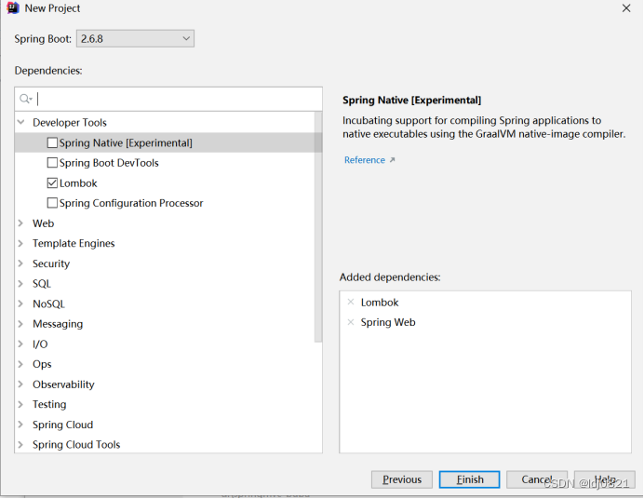Image resolution: width=644 pixels, height=499 pixels.
Task: Open the Spring Boot version dropdown
Action: click(135, 38)
